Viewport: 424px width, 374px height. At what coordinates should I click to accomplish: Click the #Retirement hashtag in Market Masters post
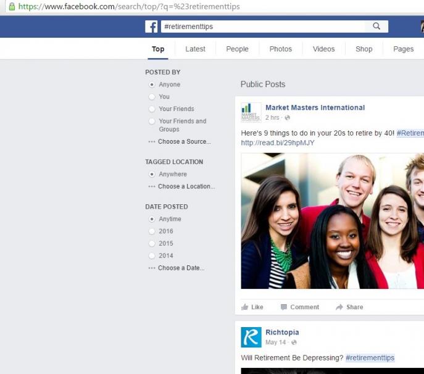click(410, 133)
